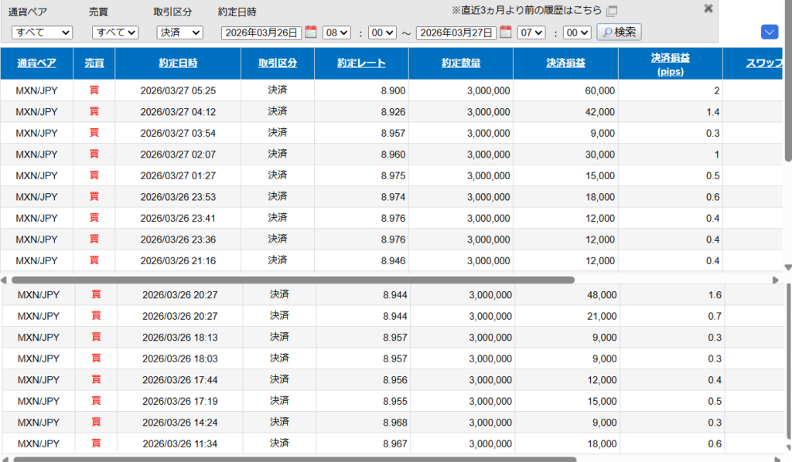Sort by 決済損益 (pips) column header
Image resolution: width=792 pixels, height=462 pixels.
tap(670, 63)
